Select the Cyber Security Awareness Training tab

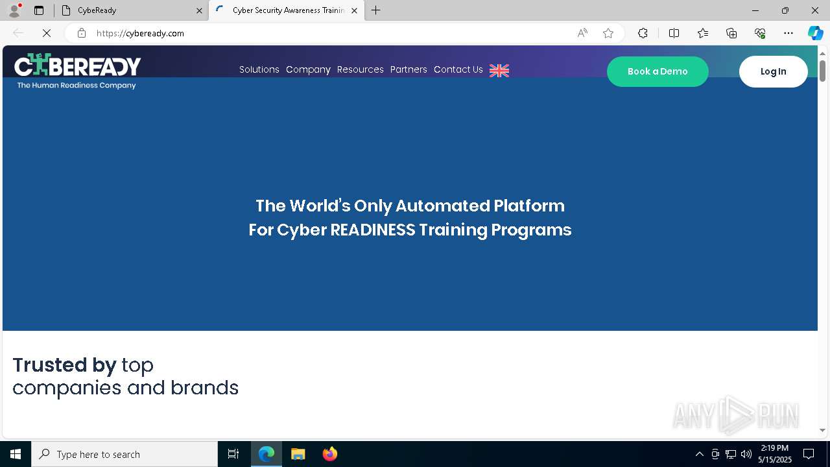(x=287, y=10)
